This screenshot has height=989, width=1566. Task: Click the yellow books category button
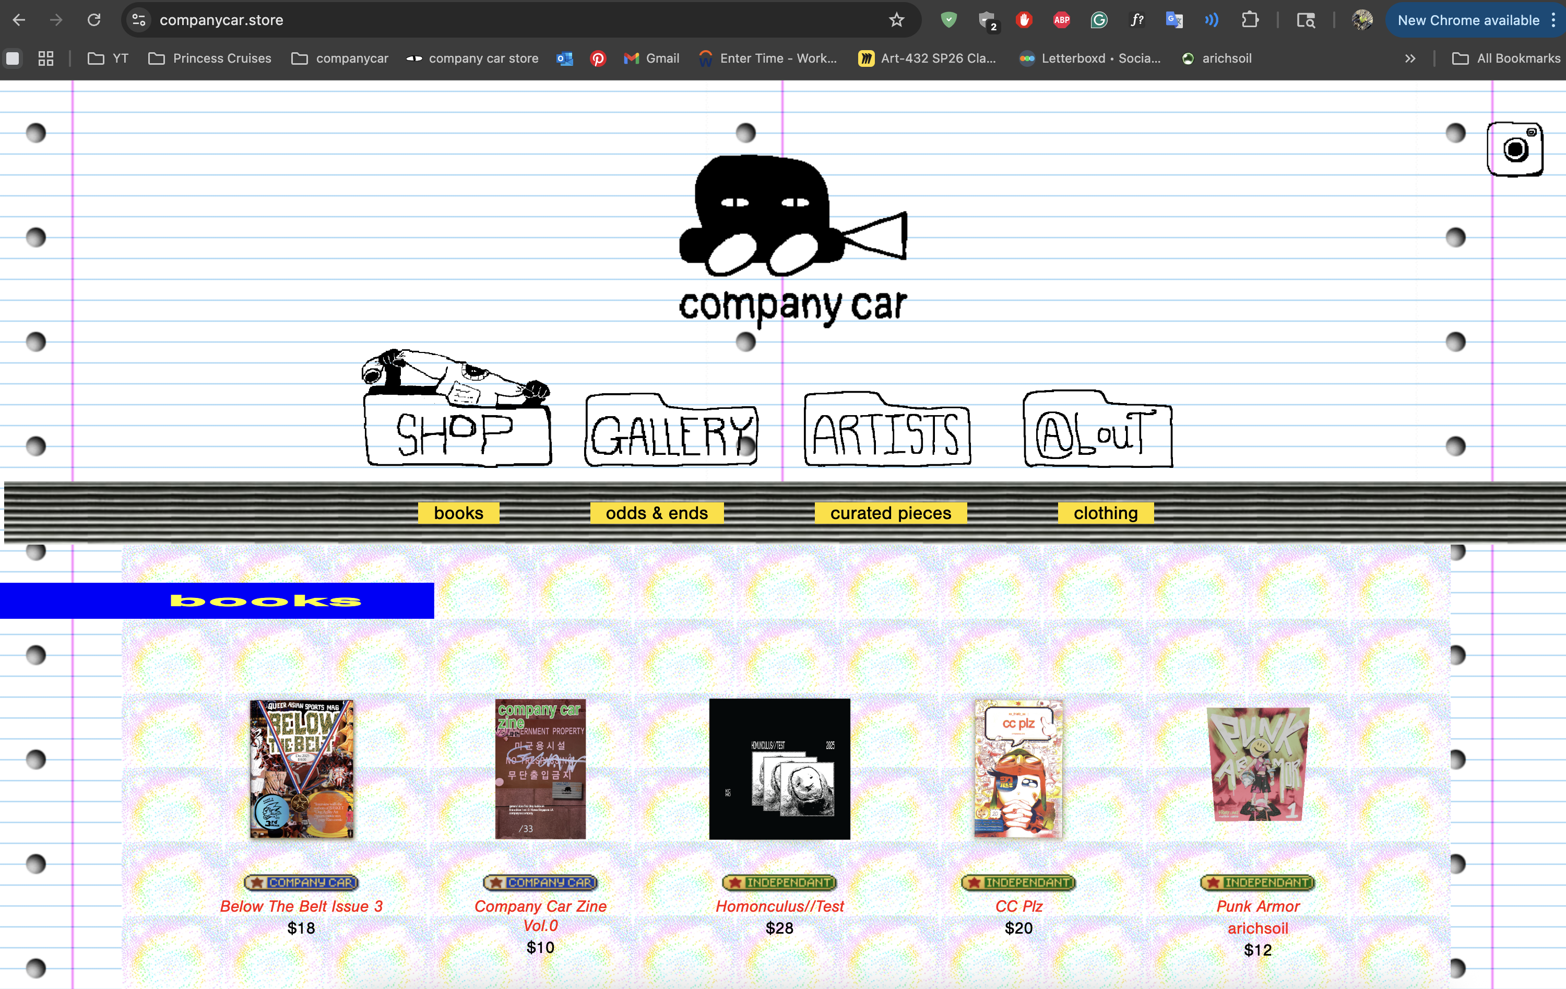pyautogui.click(x=458, y=513)
